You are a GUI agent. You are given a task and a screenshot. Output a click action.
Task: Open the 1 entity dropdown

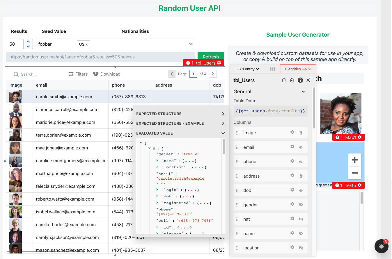[248, 69]
